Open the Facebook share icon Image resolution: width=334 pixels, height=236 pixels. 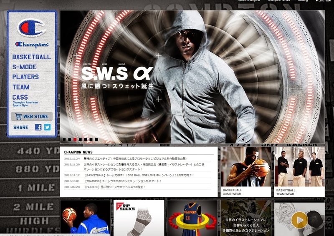pyautogui.click(x=38, y=127)
